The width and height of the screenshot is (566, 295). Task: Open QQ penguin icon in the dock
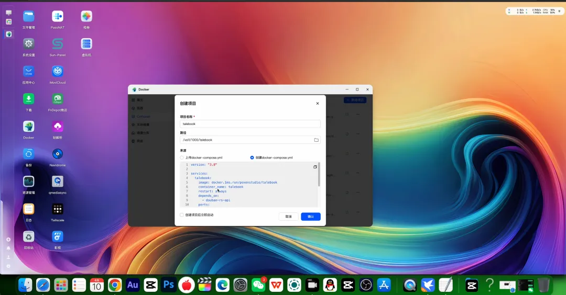330,285
